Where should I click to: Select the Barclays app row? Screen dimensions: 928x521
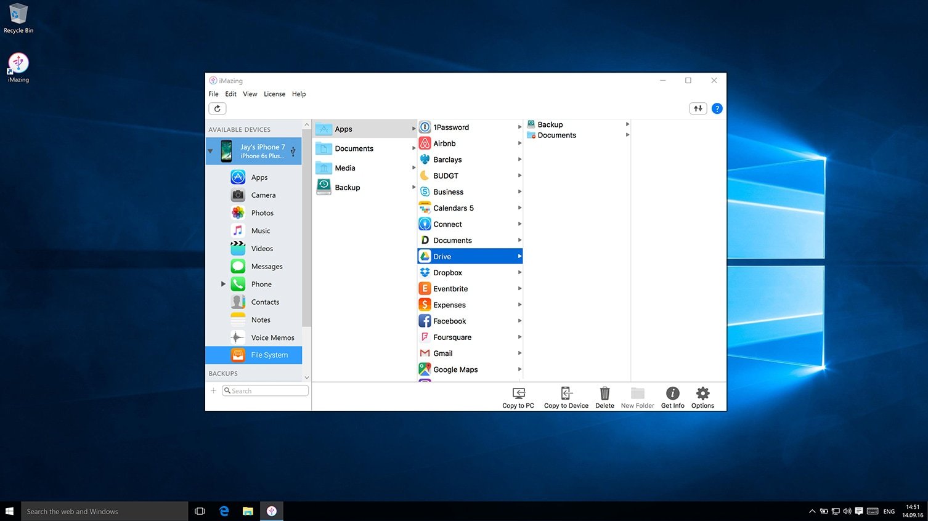point(470,160)
